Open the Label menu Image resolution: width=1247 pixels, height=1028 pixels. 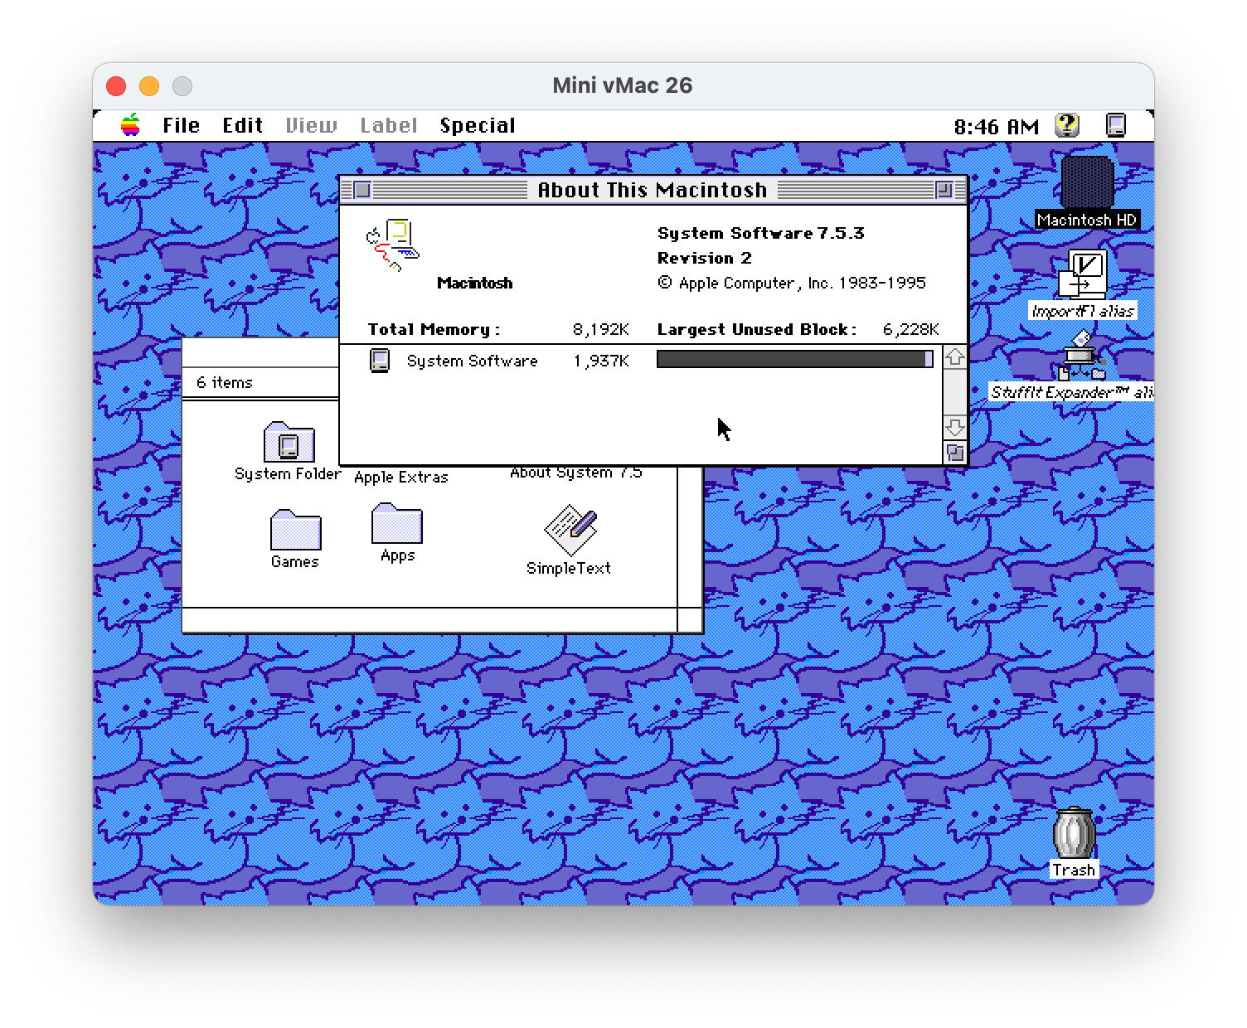388,126
